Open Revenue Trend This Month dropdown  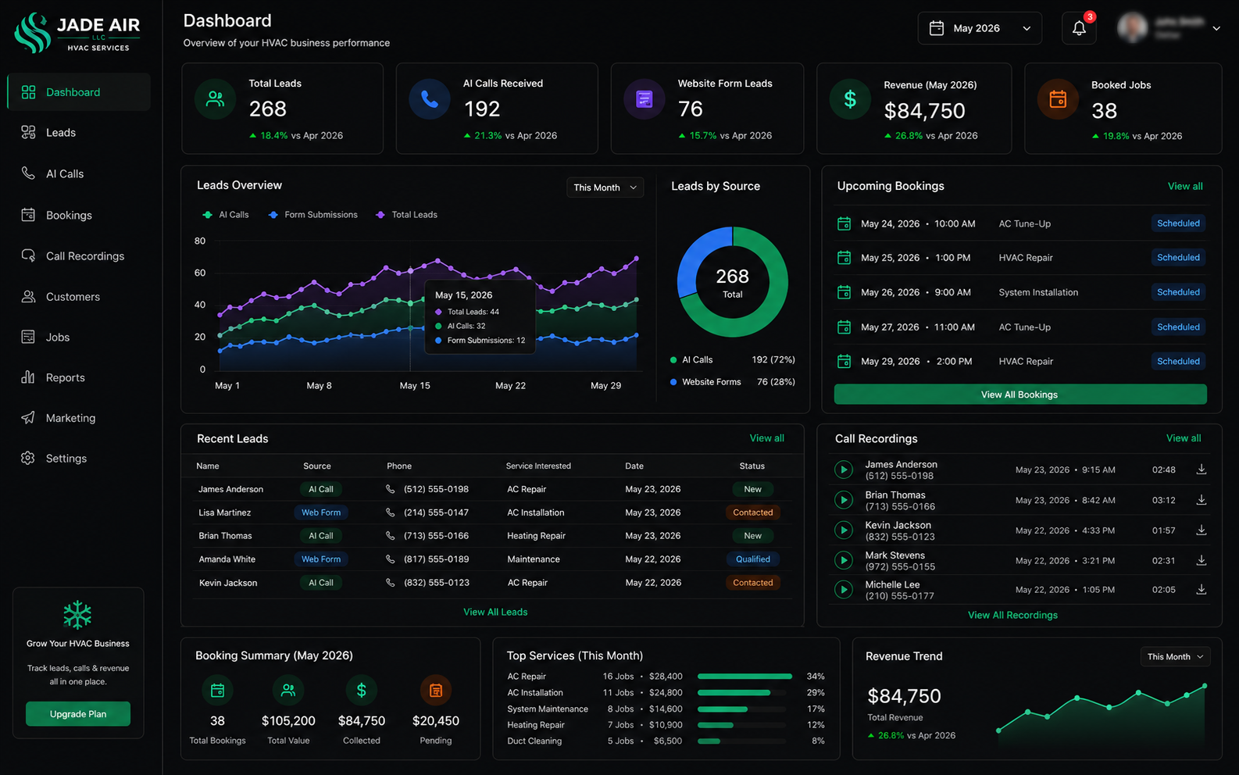[x=1175, y=657]
